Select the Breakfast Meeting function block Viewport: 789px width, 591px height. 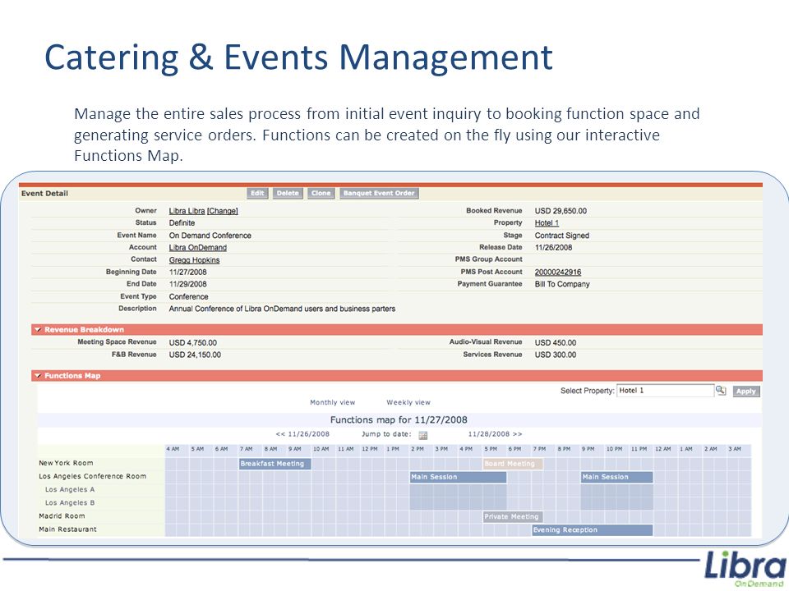point(275,464)
